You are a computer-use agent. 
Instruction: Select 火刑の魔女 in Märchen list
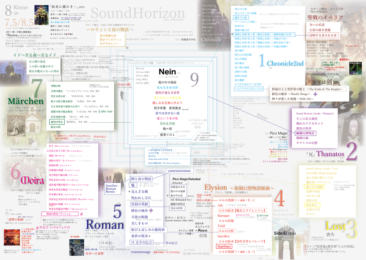coord(57,91)
